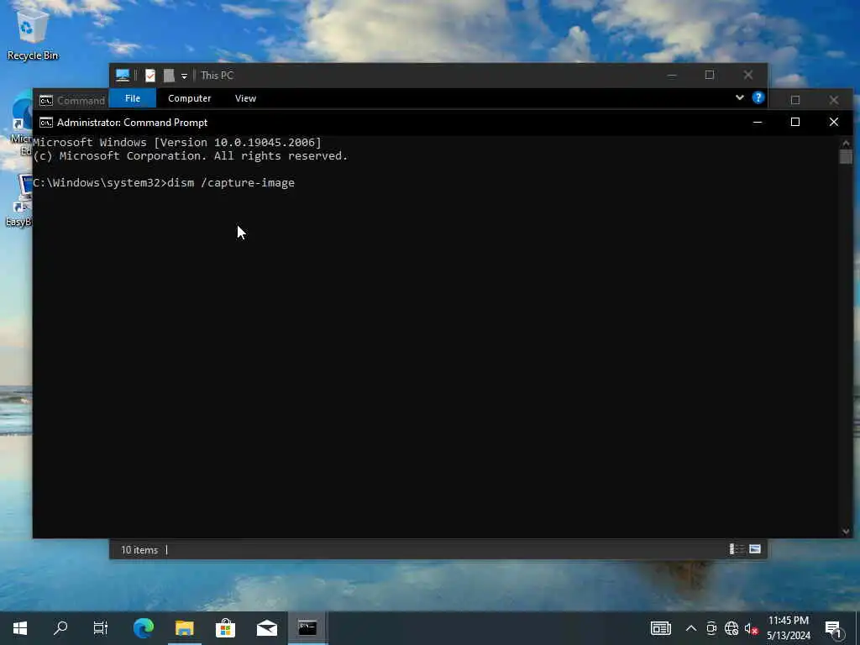Close the Administrator Command Prompt window
Viewport: 860px width, 645px height.
[834, 122]
